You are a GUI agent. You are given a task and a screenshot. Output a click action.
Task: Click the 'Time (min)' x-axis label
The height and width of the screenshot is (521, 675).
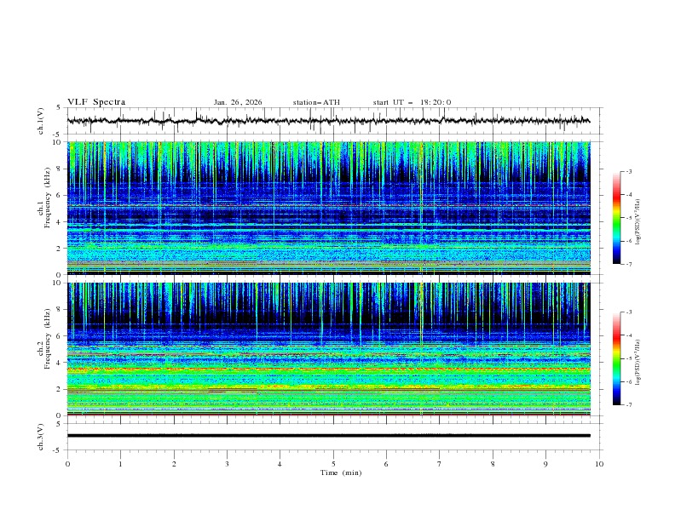341,472
